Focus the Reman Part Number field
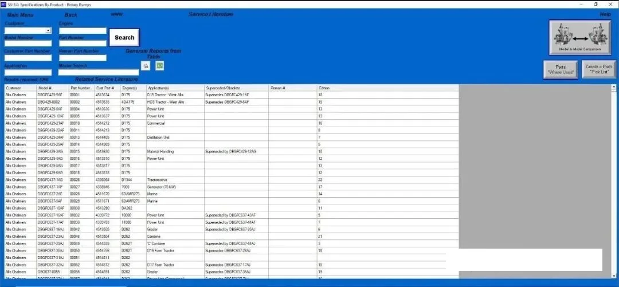This screenshot has width=619, height=287. [x=83, y=58]
